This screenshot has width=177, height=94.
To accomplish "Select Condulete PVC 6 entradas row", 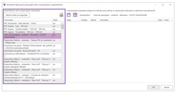I will 32,55.
